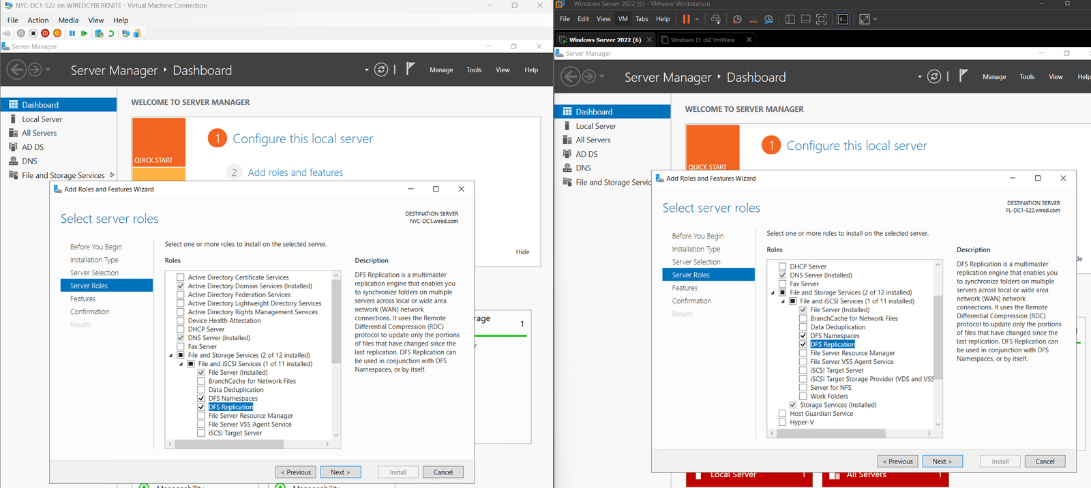
Task: Collapse File and Storage Services in FL-DC1 wizard
Action: pyautogui.click(x=773, y=292)
